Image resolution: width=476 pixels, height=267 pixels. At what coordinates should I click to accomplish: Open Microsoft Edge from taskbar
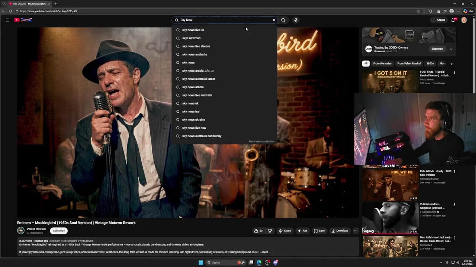pyautogui.click(x=259, y=263)
